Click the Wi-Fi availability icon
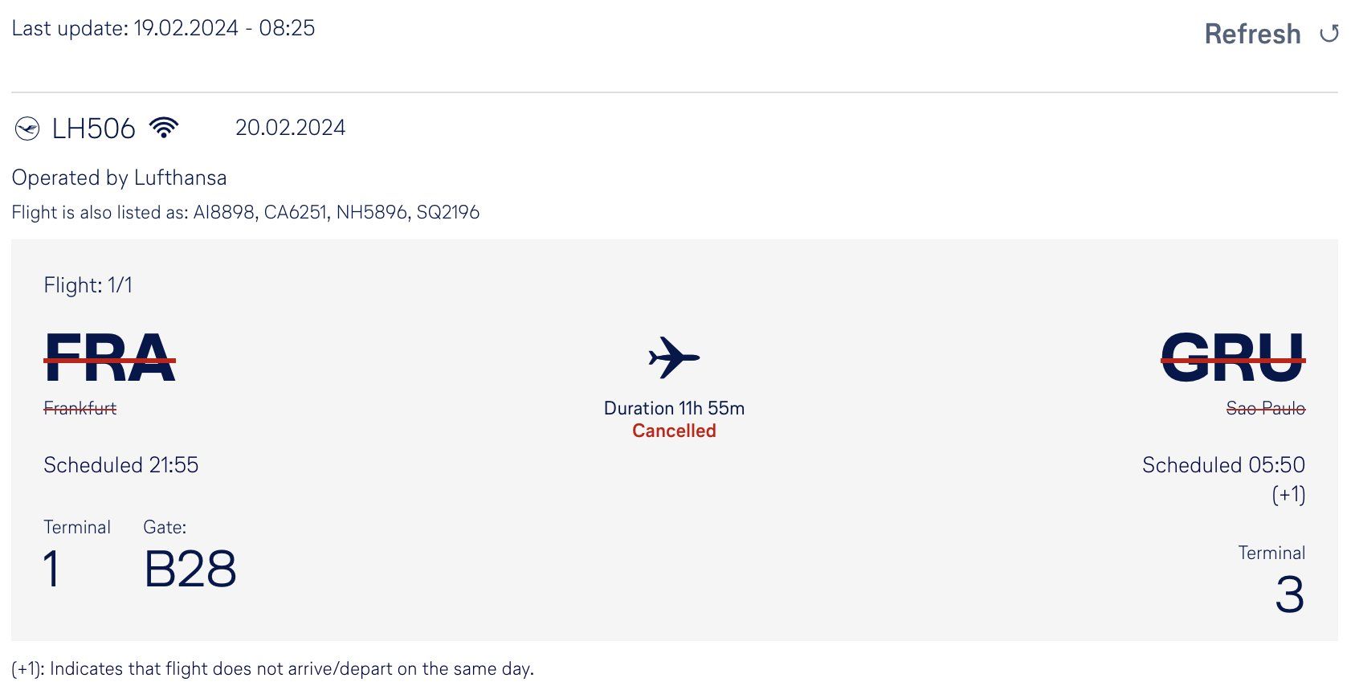The width and height of the screenshot is (1351, 686). click(x=164, y=128)
